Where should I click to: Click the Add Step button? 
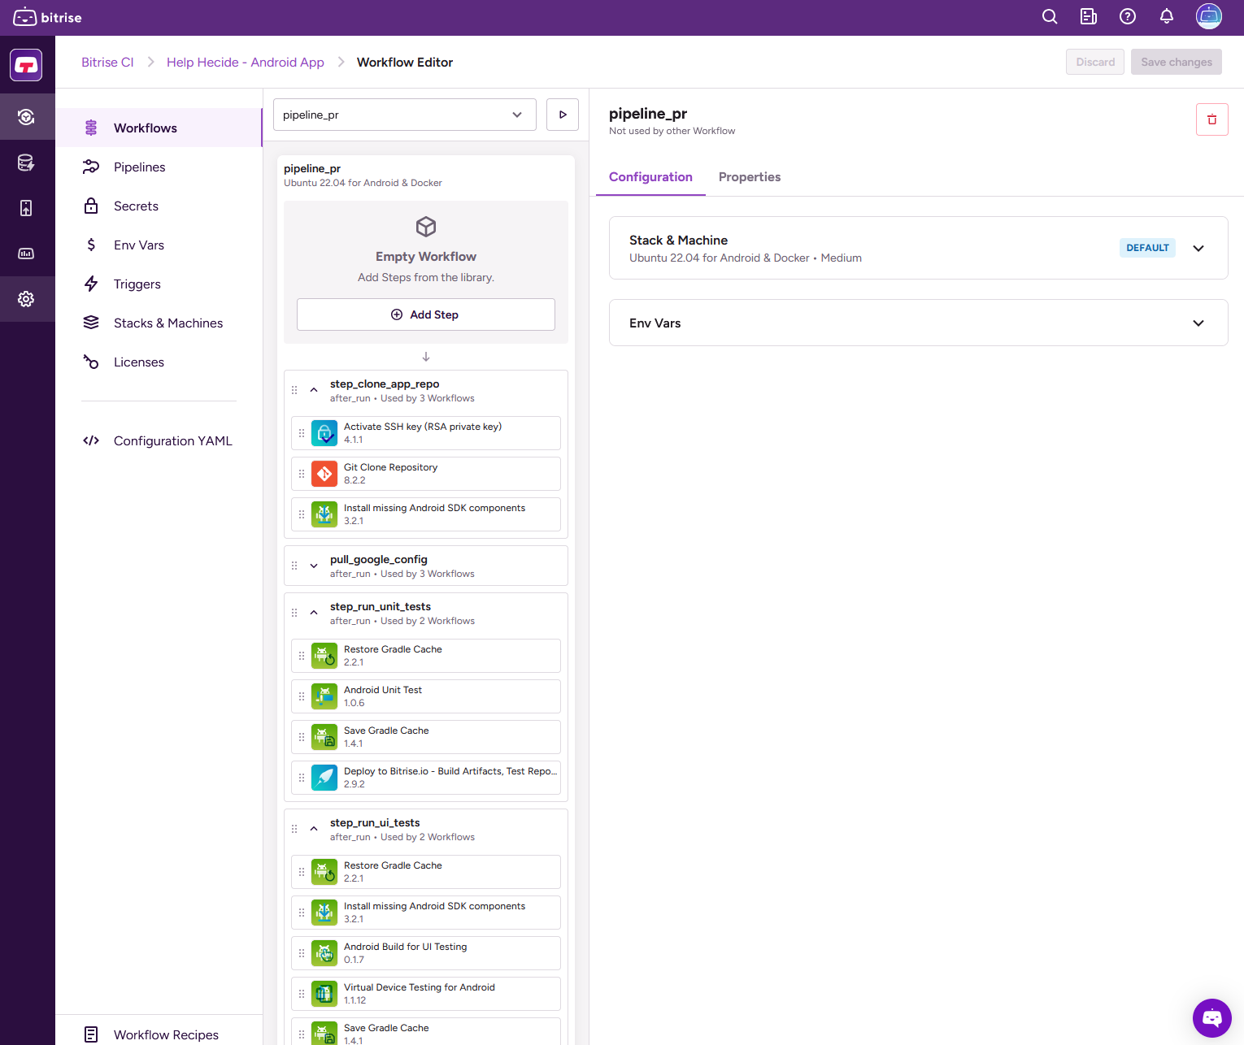pyautogui.click(x=425, y=314)
